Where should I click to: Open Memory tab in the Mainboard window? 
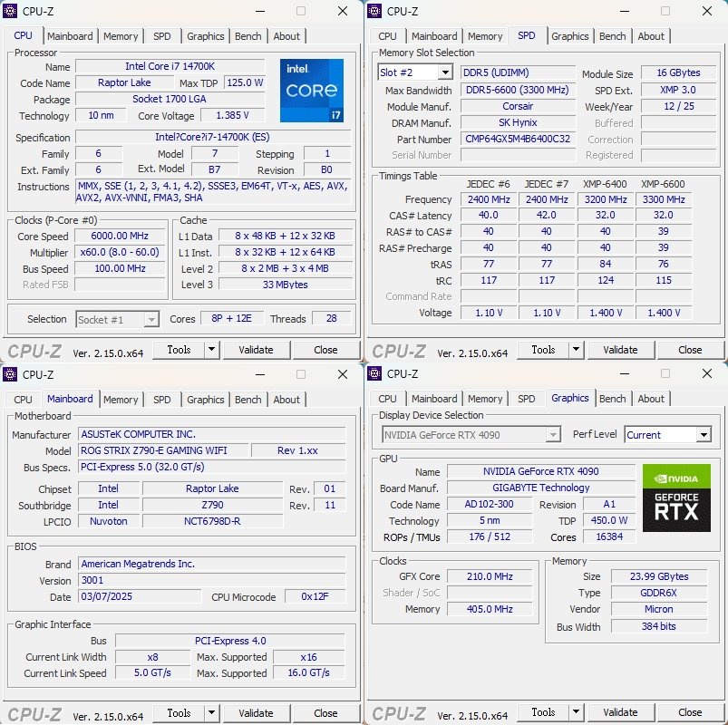click(x=121, y=400)
